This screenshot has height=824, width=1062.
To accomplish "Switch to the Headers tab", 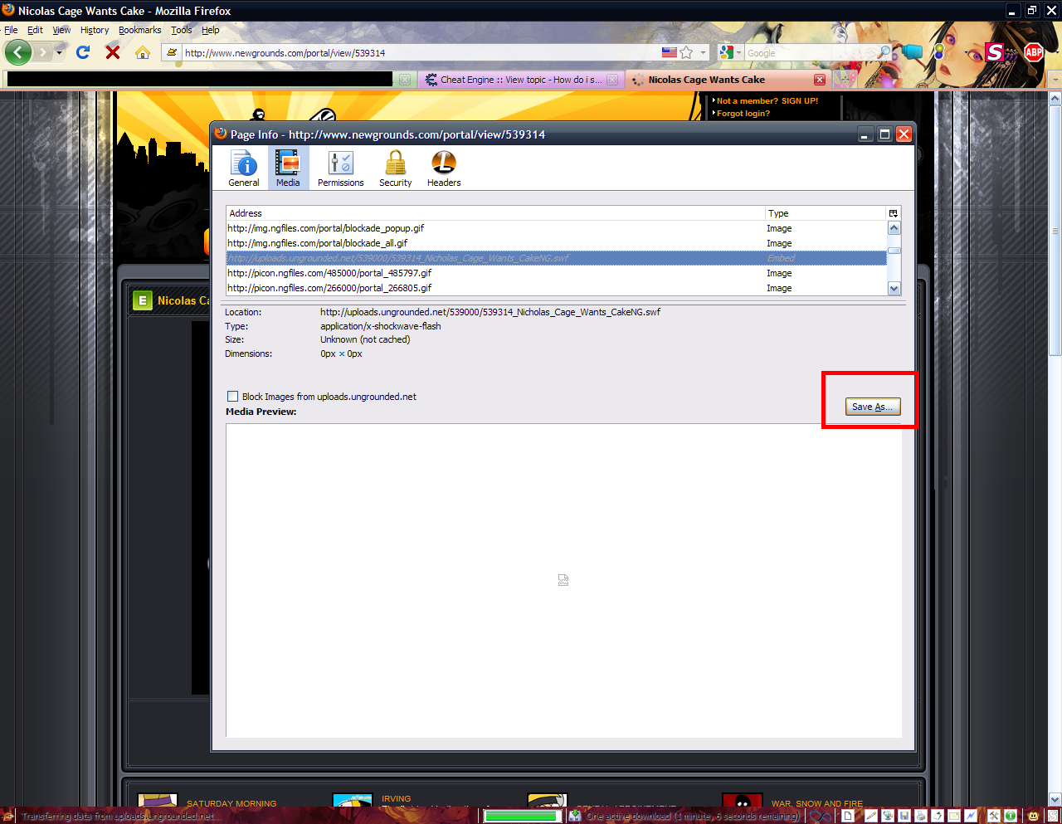I will click(x=444, y=168).
